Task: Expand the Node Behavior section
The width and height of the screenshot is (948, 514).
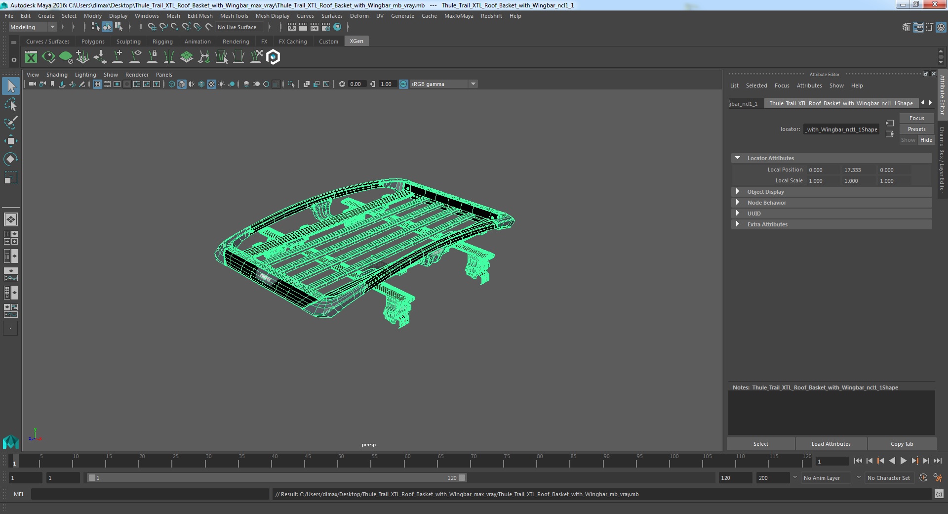Action: [x=738, y=203]
